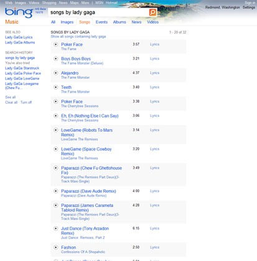Image resolution: width=257 pixels, height=261 pixels.
Task: Click the search box with songs by lady gaga
Action: 98,12
